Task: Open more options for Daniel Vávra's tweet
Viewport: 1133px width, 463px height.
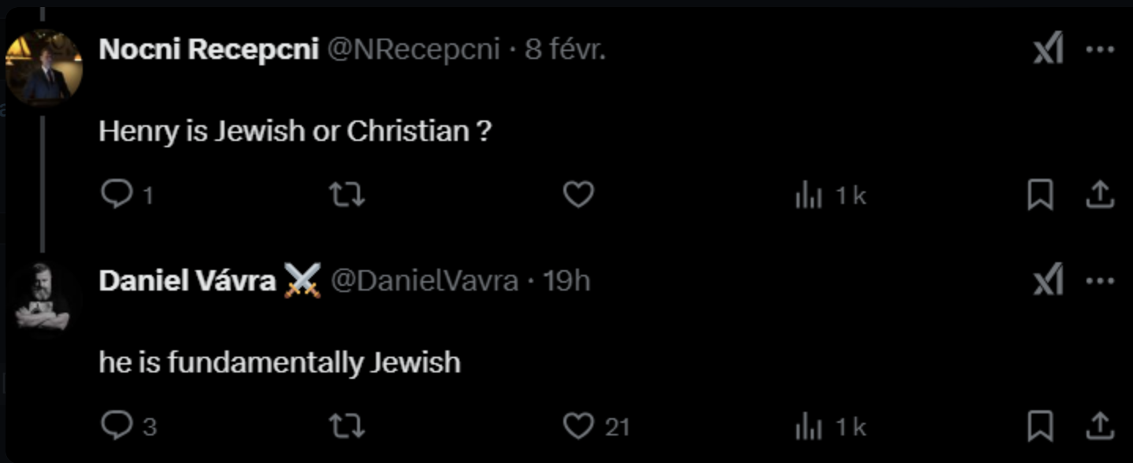Action: [1100, 280]
